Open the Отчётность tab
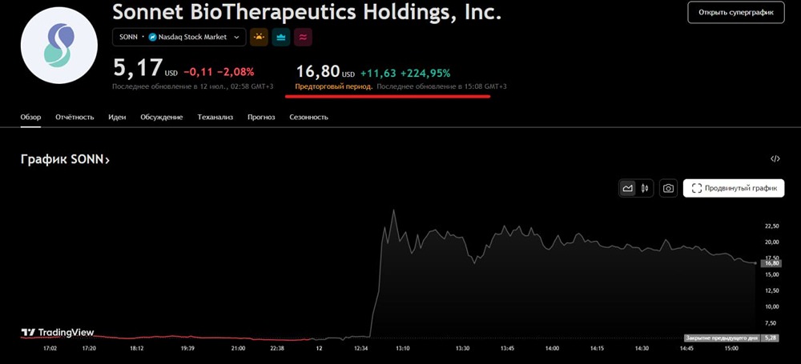801x364 pixels. point(74,117)
